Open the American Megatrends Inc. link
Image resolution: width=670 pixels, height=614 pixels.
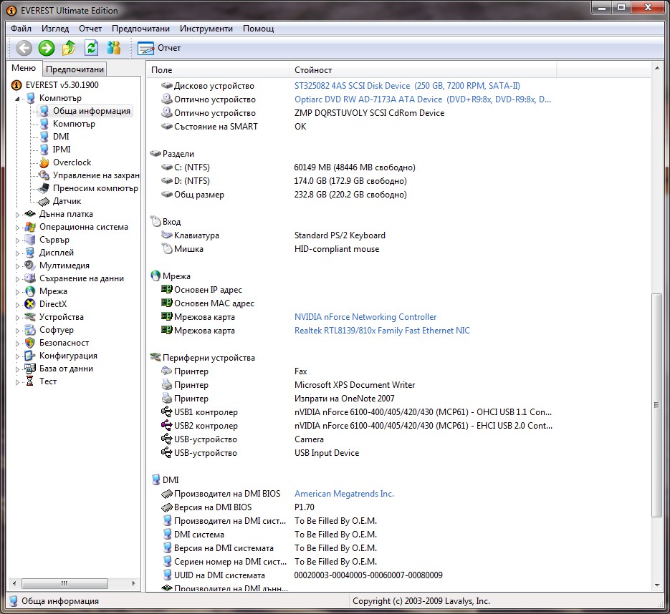344,494
